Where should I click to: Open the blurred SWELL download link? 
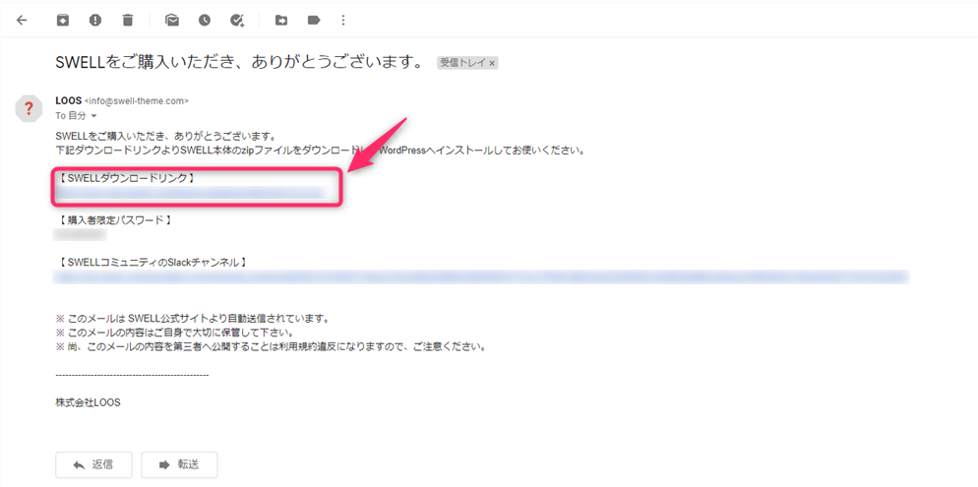click(x=190, y=193)
